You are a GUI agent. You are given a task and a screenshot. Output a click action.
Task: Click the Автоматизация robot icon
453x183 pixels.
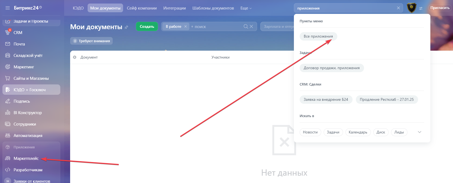[x=8, y=135]
